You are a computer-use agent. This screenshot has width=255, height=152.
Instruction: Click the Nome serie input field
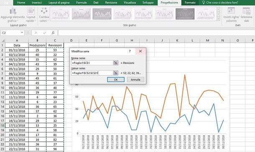[x=92, y=63]
